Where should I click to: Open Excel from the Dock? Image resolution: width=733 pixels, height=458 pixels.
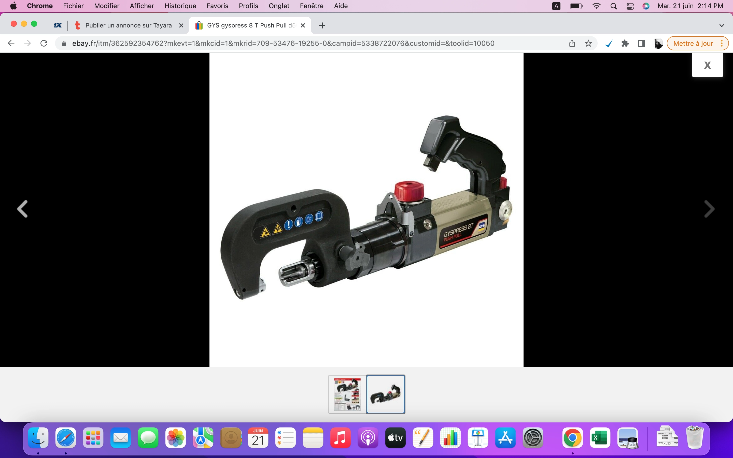[x=600, y=437]
